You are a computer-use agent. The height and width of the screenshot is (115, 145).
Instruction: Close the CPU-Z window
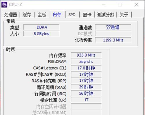pyautogui.click(x=136, y=5)
